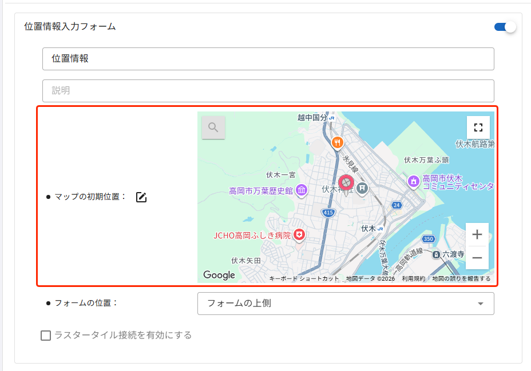Click the 高岡市万葉歴史館 museum marker
Image resolution: width=531 pixels, height=371 pixels.
point(302,190)
